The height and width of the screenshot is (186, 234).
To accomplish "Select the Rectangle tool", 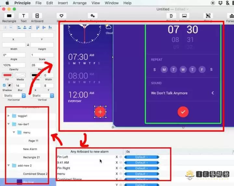I will 9,16.
